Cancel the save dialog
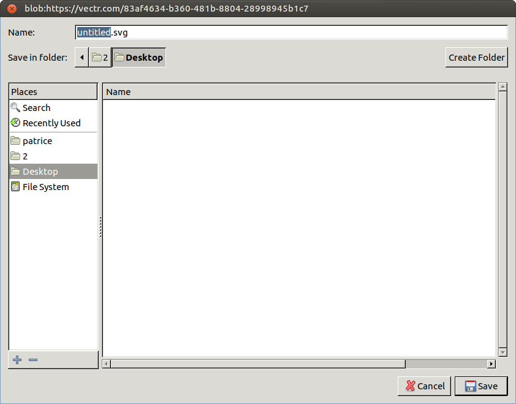The height and width of the screenshot is (404, 516). pyautogui.click(x=425, y=386)
